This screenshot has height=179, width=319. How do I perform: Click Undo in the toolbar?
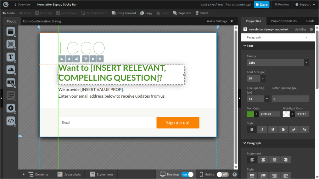9,13
